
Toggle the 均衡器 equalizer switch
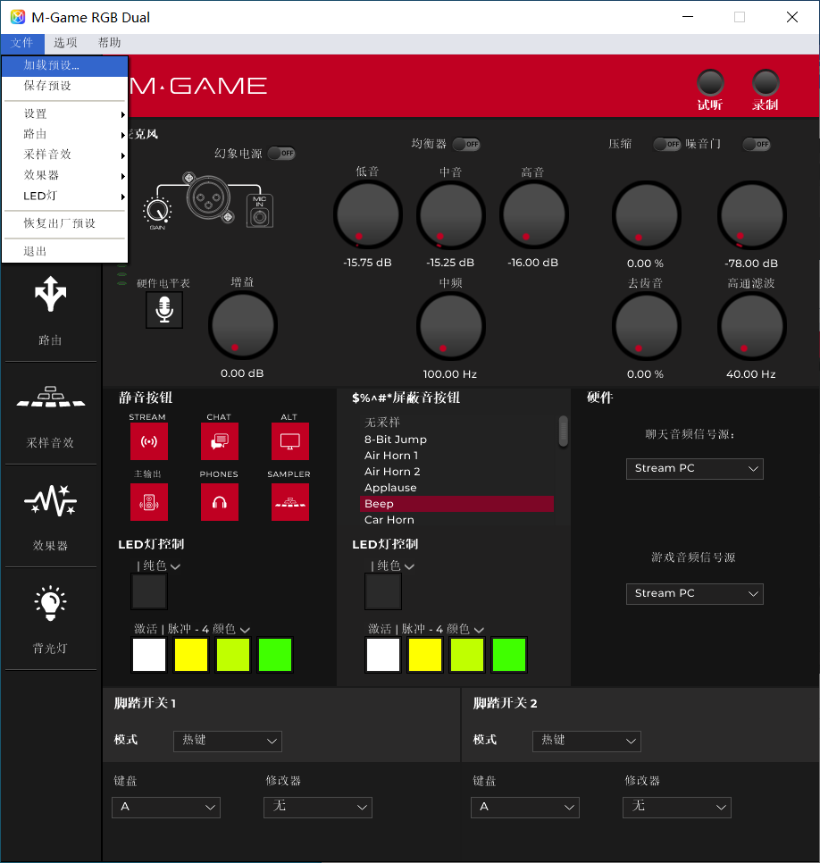pos(466,144)
